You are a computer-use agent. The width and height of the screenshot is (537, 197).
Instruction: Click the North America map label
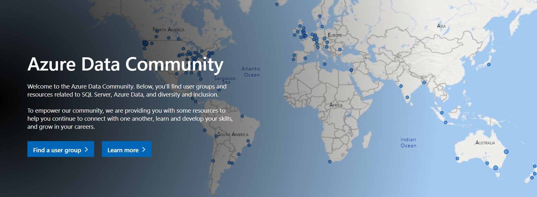(169, 30)
